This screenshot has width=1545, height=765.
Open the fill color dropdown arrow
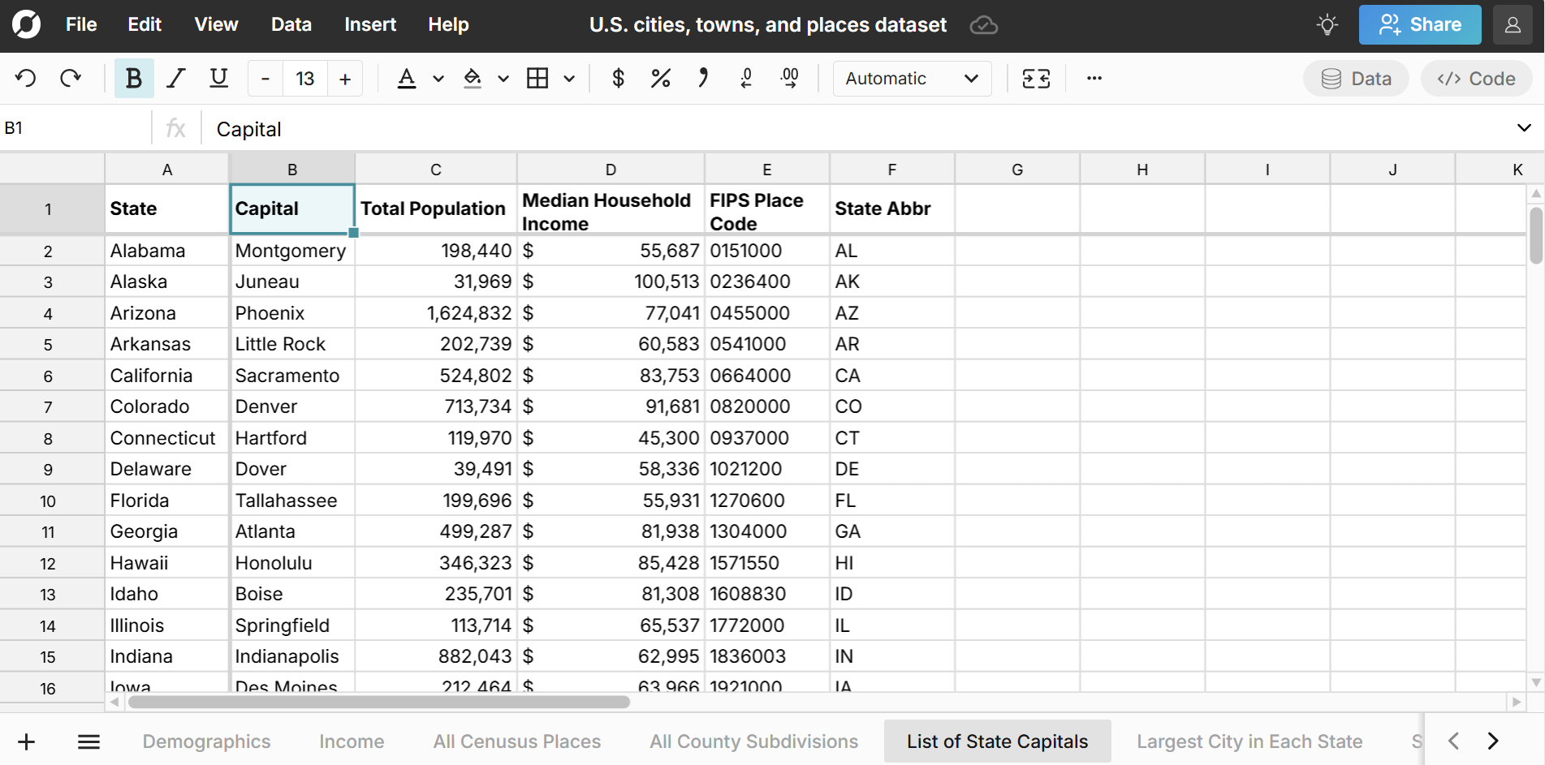(x=503, y=79)
